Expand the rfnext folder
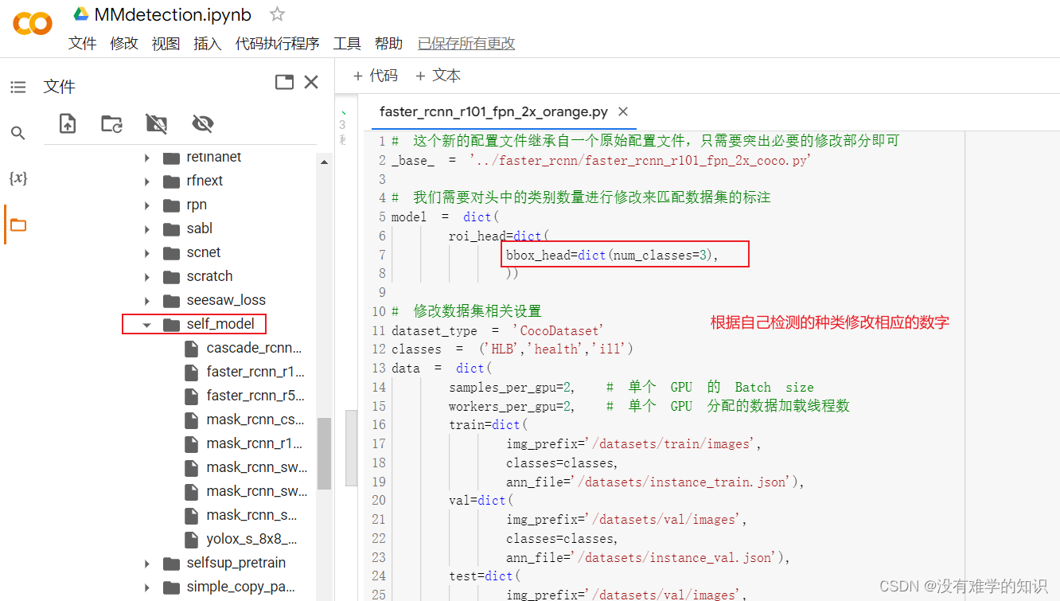Screen dimensions: 1060x601 147,181
